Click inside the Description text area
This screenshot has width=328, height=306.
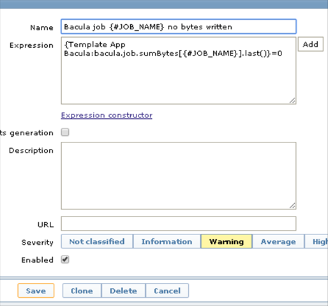click(x=179, y=176)
